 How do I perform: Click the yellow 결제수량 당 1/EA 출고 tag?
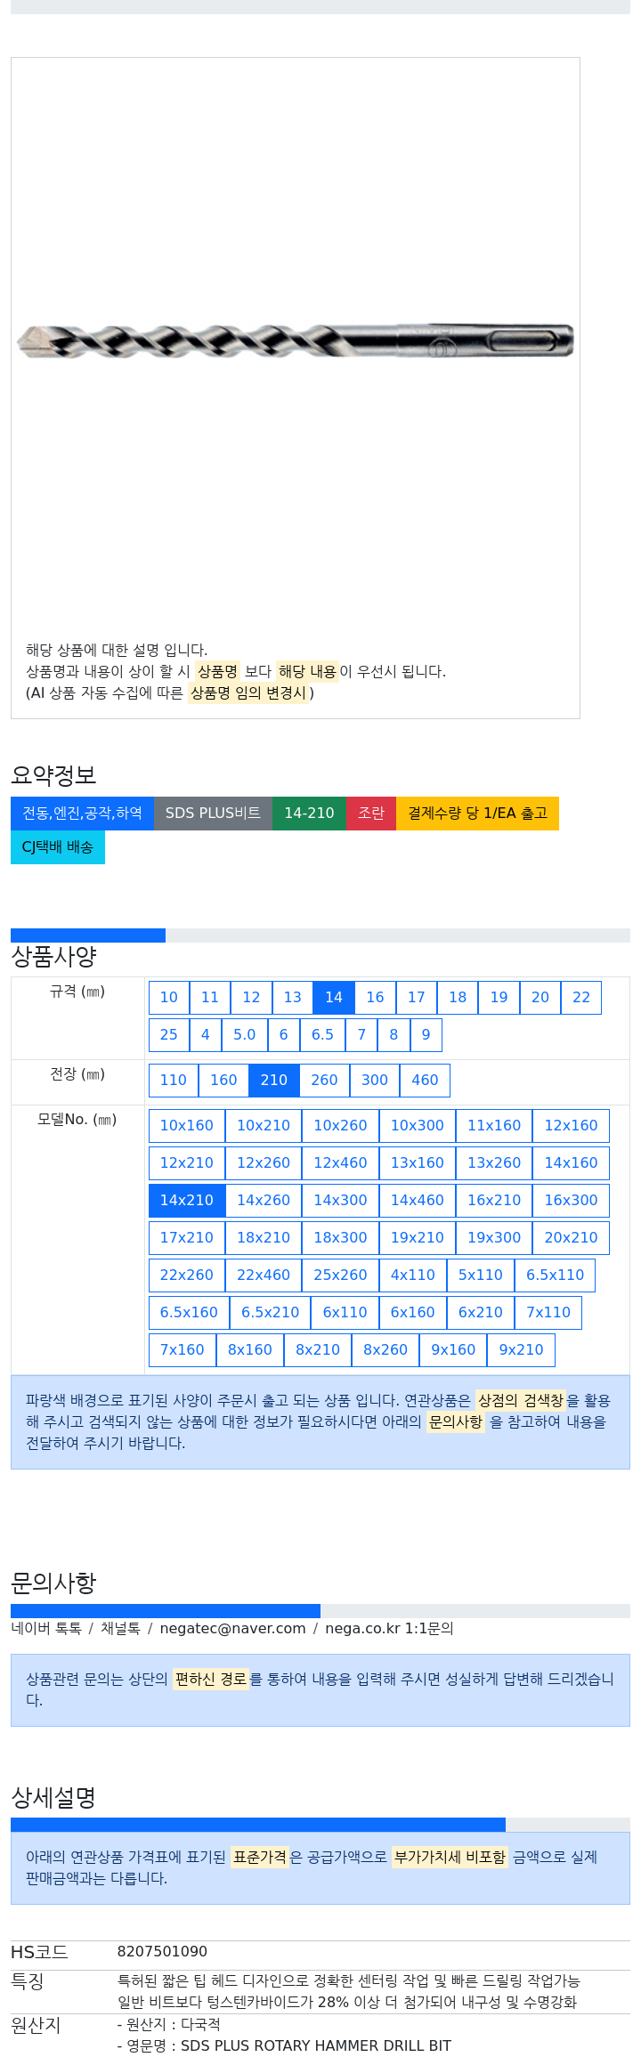coord(477,814)
